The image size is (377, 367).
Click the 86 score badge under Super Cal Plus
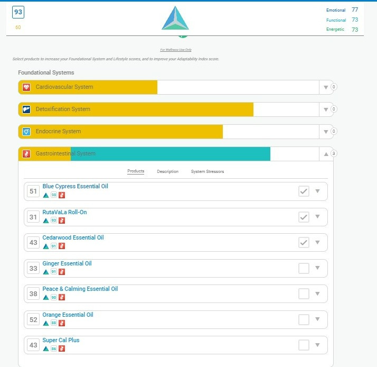coord(54,348)
